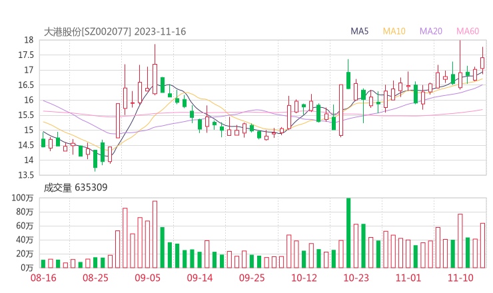Click the 10-12 date axis label
Screen dimensions: 493x293
(x=304, y=278)
